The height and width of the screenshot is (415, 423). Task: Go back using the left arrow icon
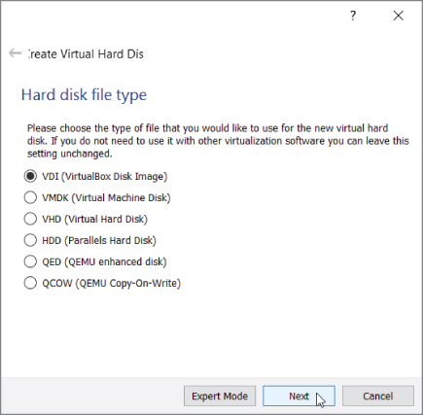(15, 53)
